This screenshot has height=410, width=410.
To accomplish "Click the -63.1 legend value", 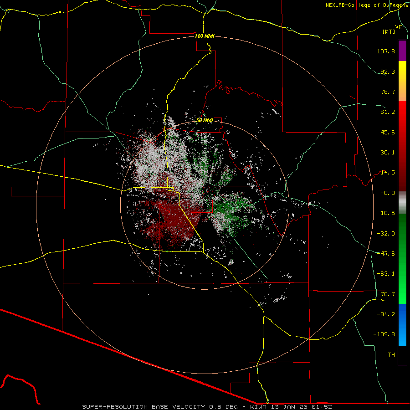I will (x=386, y=274).
